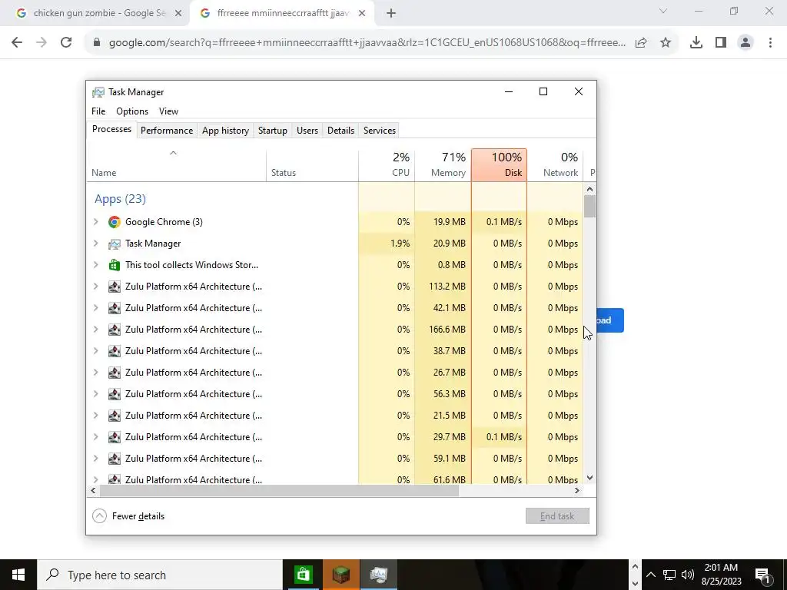Open Chrome's three-dot menu

click(x=770, y=43)
